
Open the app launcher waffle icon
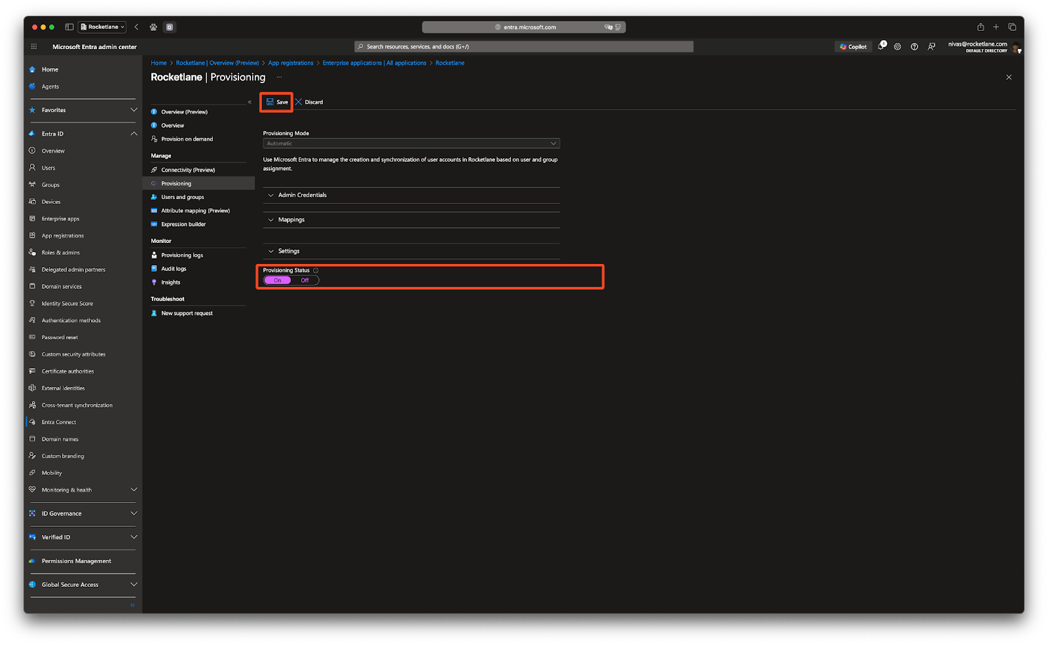[34, 46]
